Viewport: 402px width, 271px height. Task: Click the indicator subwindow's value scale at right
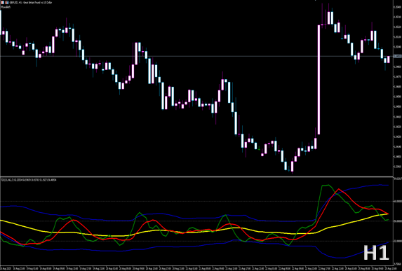click(397, 221)
